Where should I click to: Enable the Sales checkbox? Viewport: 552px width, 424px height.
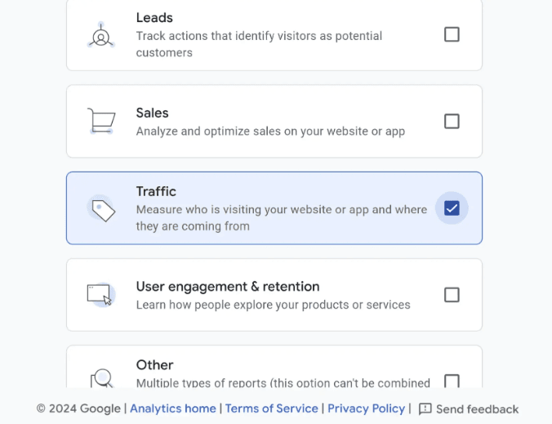(x=452, y=121)
